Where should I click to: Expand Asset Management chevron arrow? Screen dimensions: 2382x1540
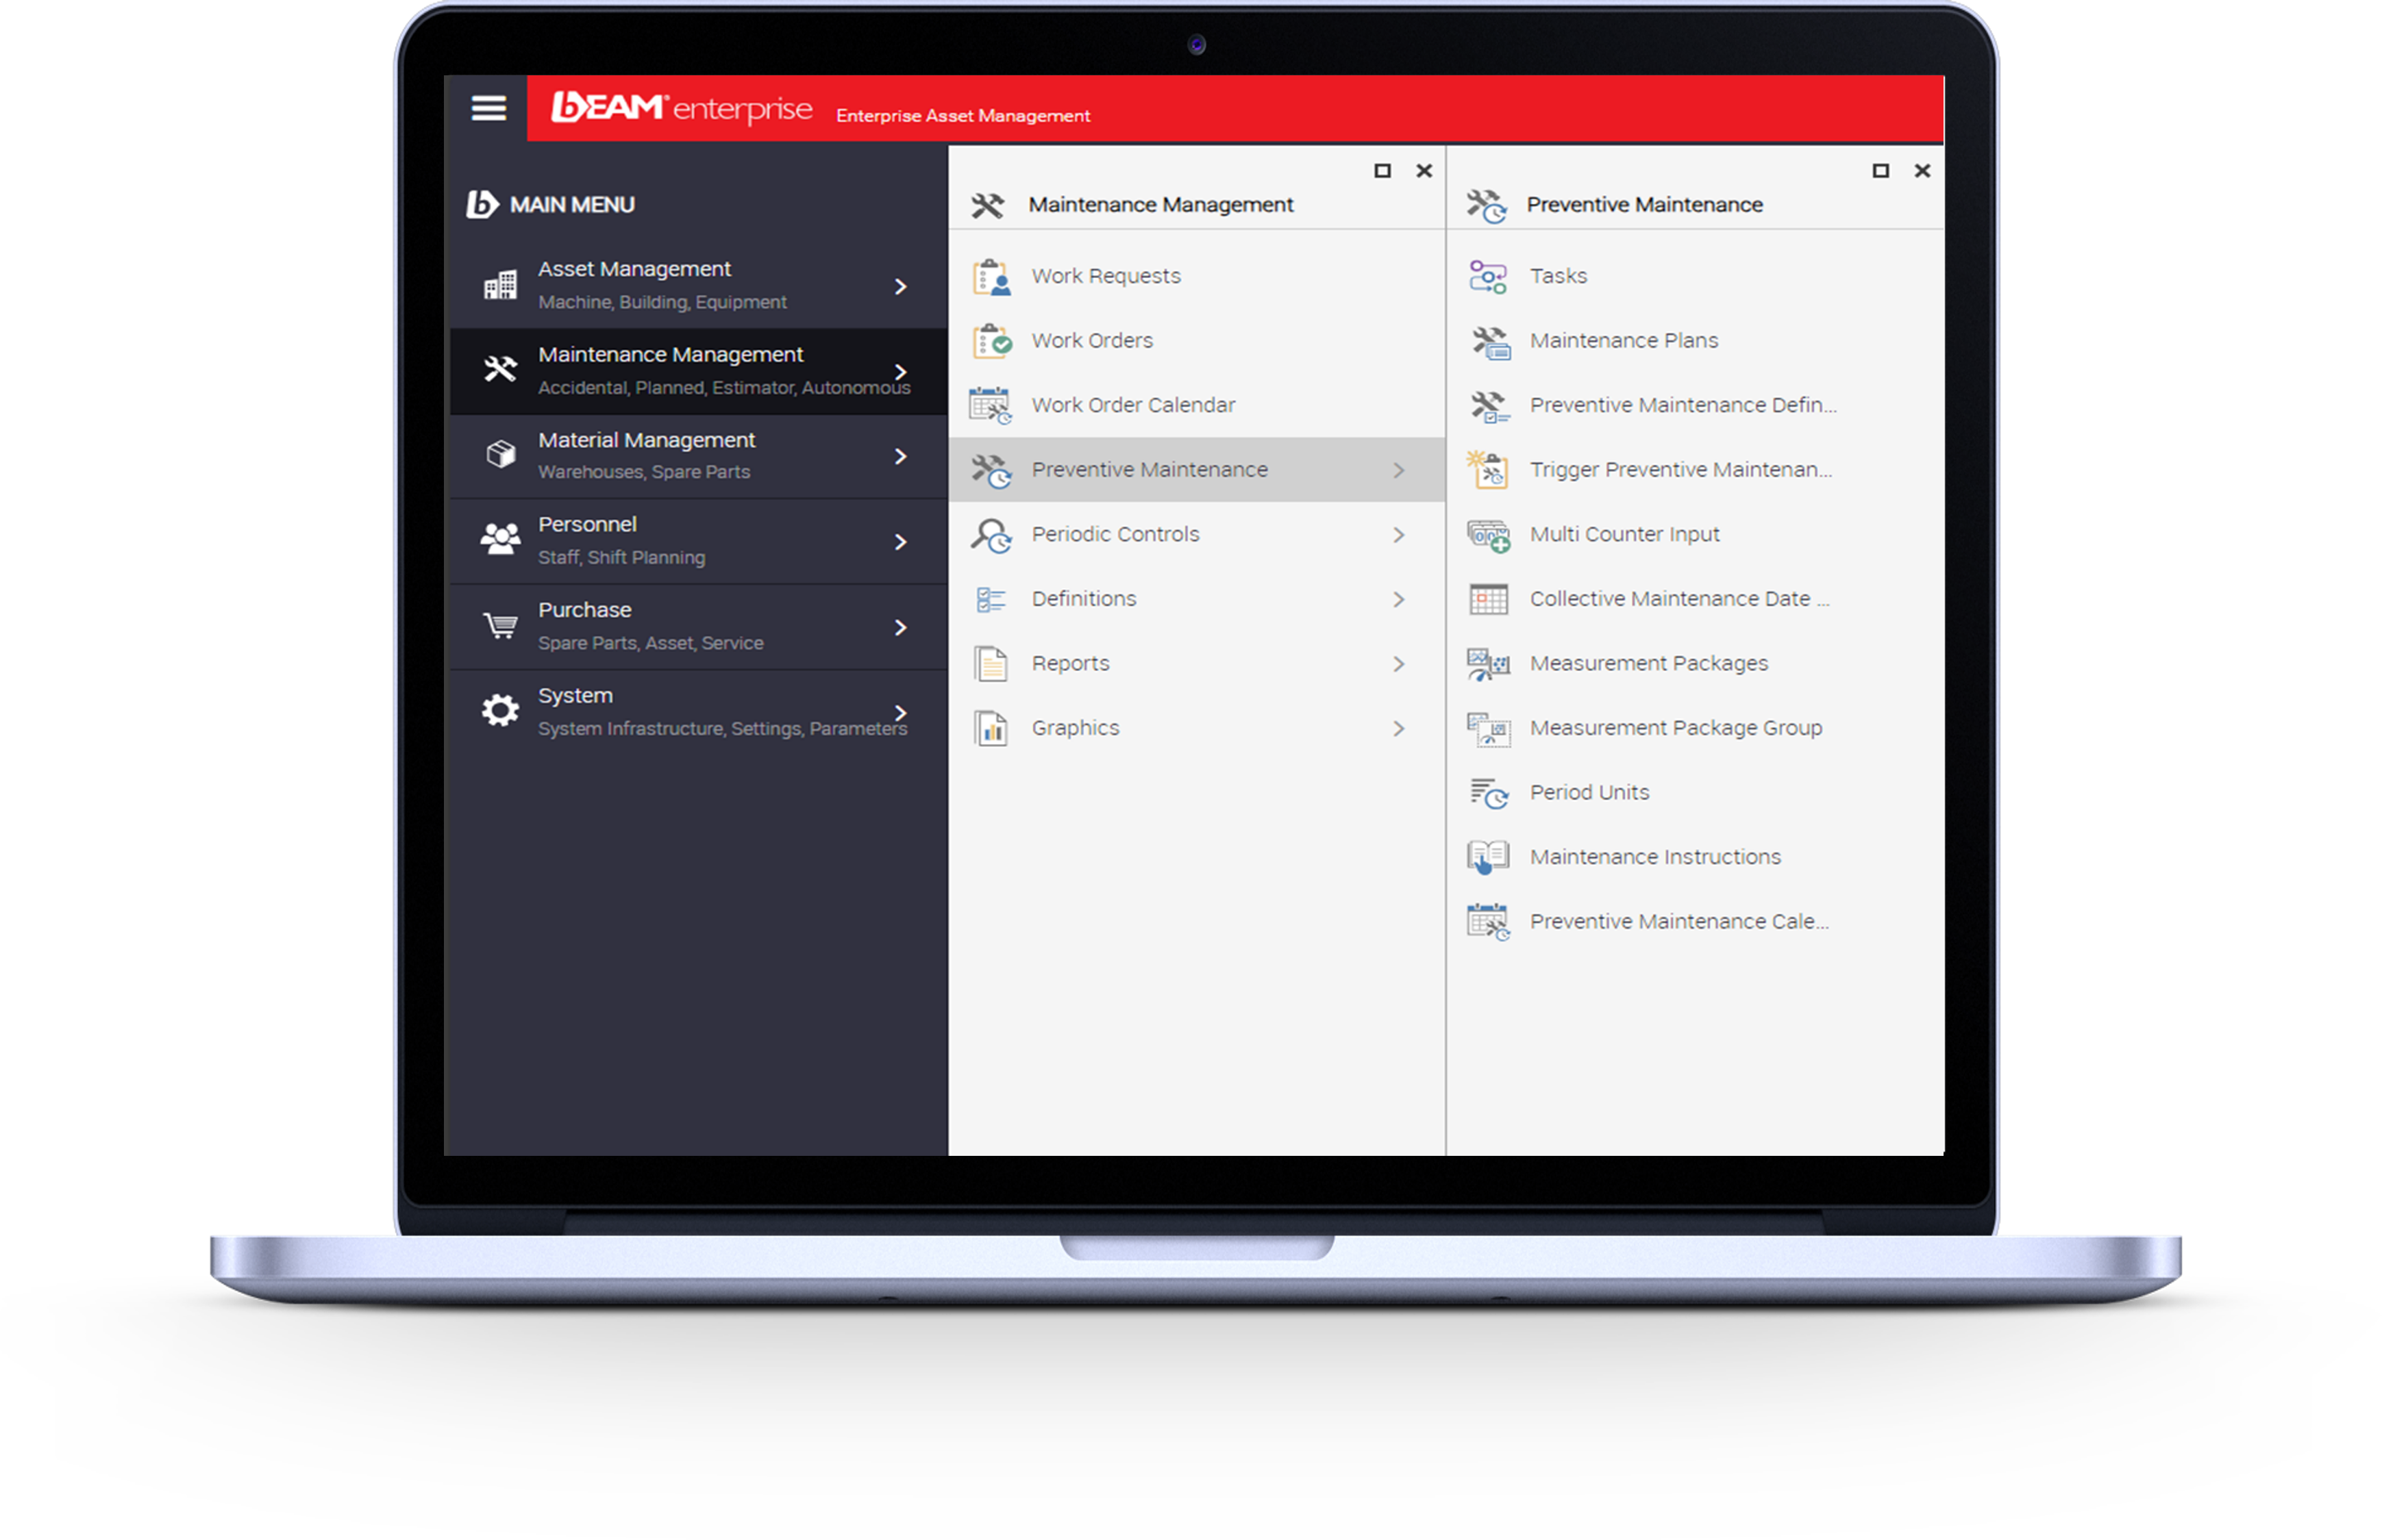click(x=900, y=286)
